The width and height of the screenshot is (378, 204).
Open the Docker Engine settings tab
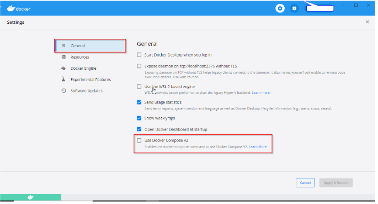83,68
